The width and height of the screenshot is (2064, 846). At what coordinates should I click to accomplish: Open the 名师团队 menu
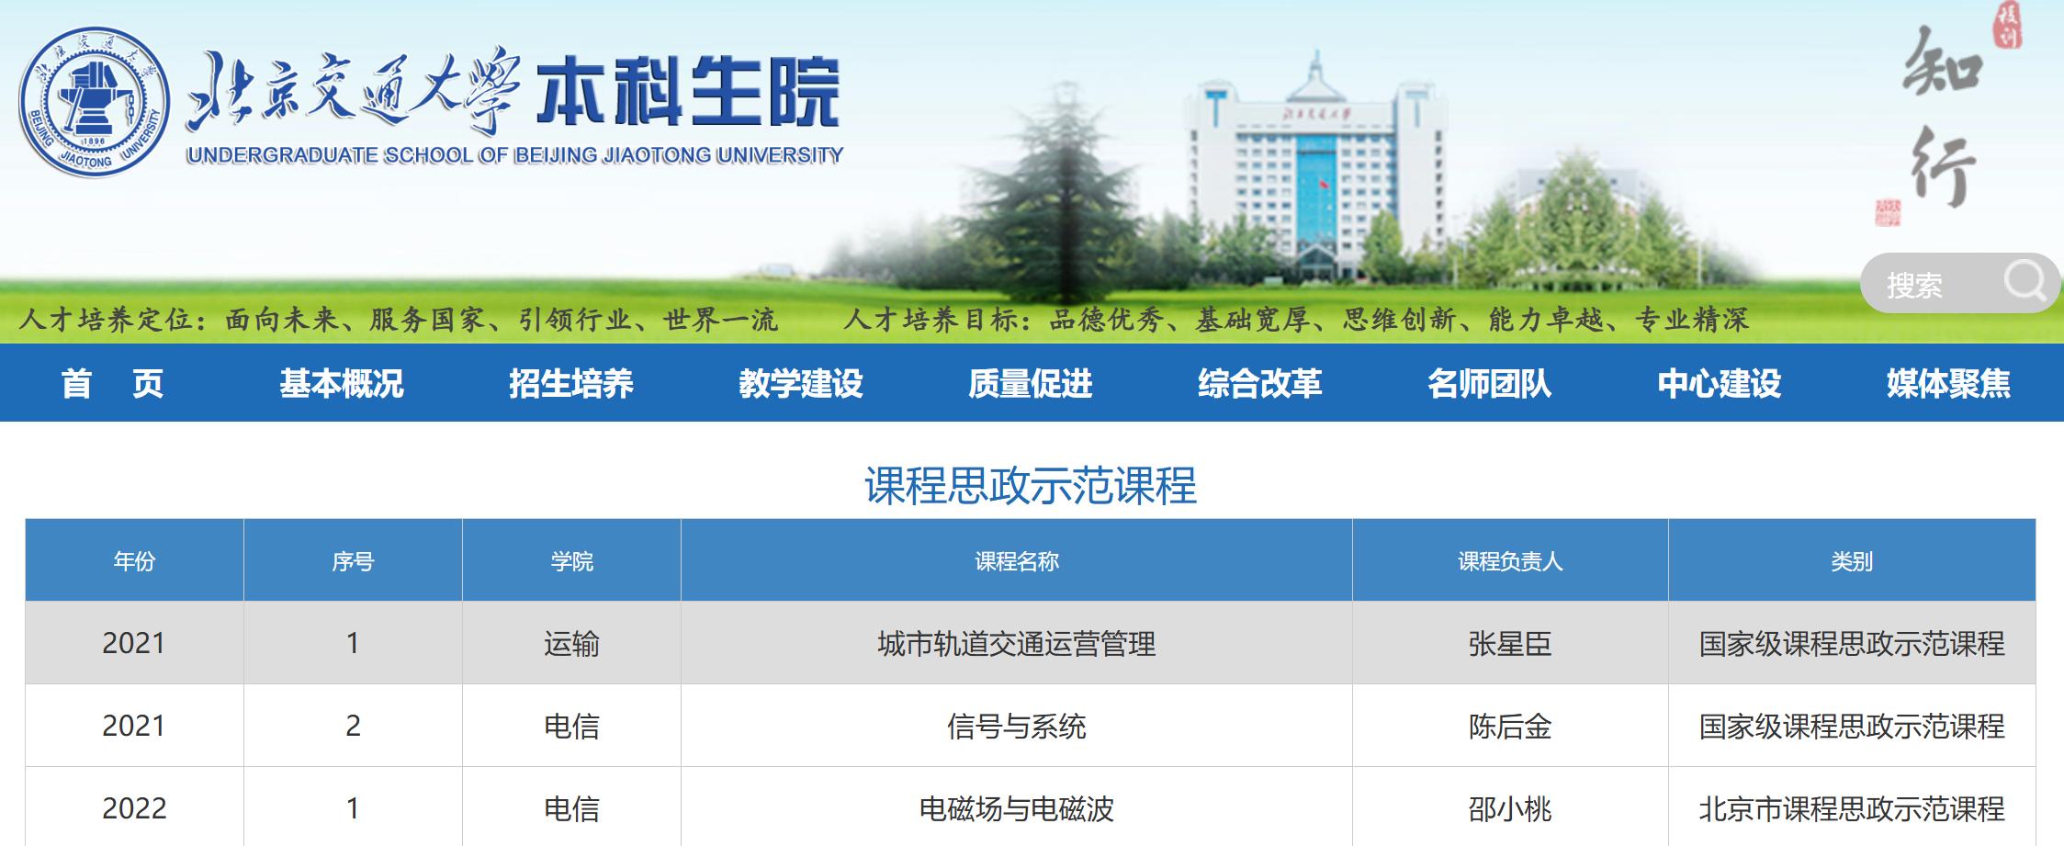pyautogui.click(x=1490, y=383)
